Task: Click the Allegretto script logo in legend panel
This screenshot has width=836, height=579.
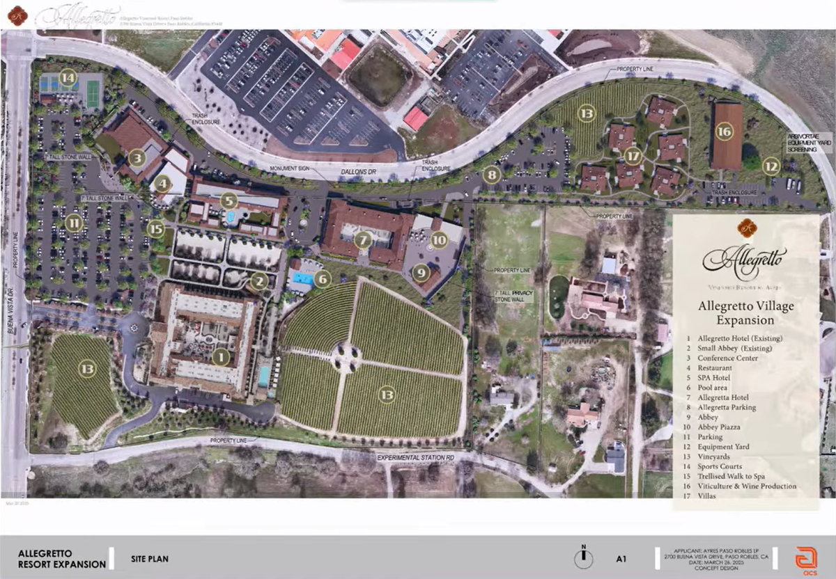Action: (745, 261)
